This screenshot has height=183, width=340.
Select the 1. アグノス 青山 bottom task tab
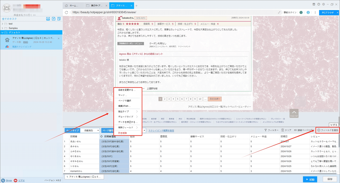85,177
